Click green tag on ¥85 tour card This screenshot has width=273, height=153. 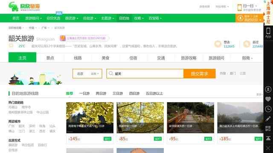click(x=158, y=139)
